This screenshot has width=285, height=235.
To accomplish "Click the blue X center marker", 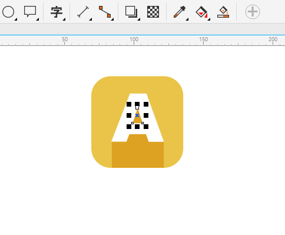I will tap(137, 115).
